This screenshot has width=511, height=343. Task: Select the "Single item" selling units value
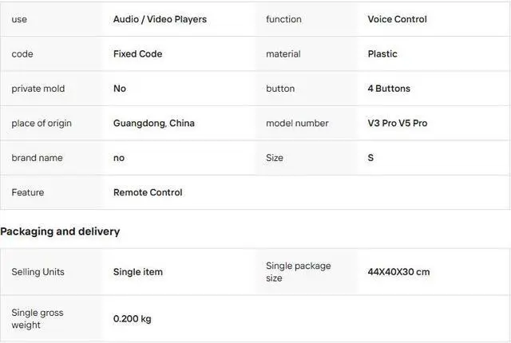[137, 272]
